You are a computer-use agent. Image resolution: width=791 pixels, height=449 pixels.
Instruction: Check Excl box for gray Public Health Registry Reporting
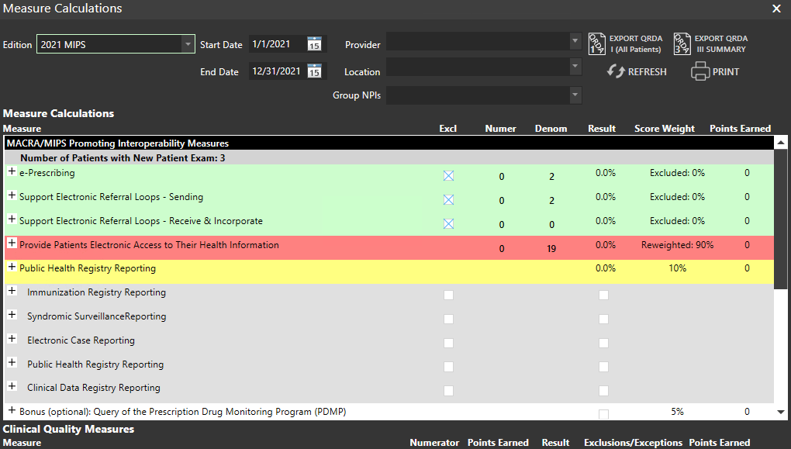click(x=448, y=367)
